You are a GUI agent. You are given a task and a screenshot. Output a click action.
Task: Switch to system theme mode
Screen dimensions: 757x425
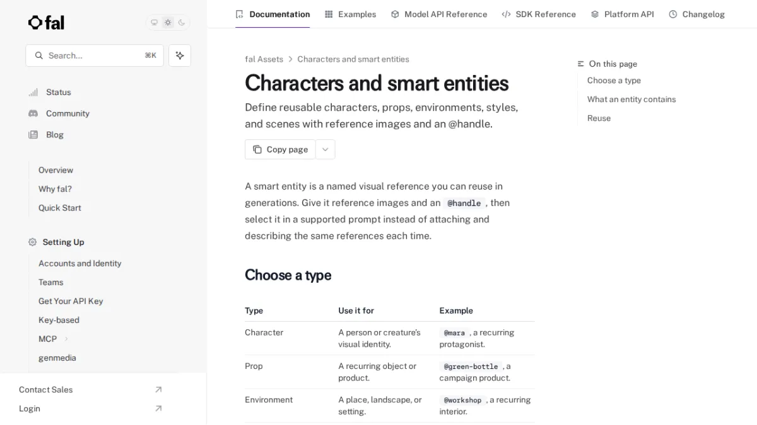154,23
